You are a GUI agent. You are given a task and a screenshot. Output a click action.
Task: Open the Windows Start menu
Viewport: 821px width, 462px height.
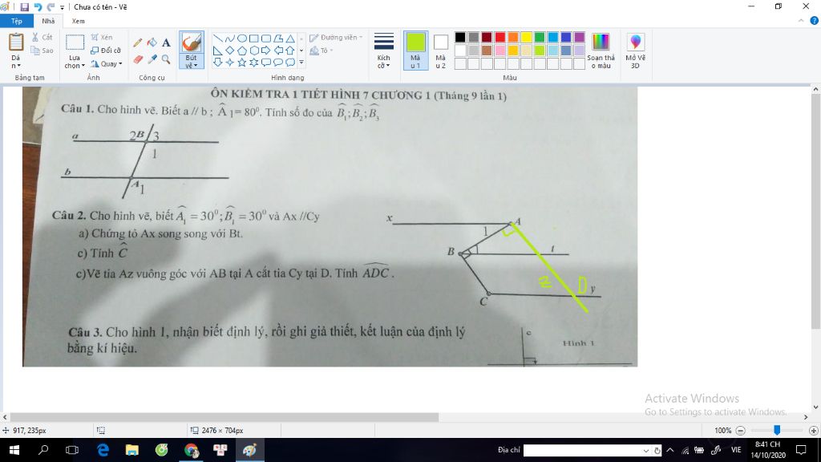pos(14,450)
